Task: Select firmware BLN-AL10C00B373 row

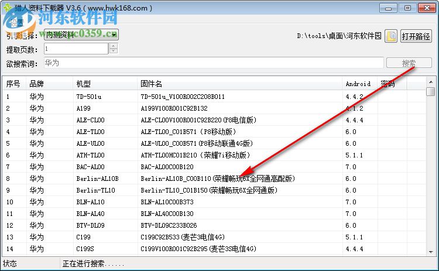Action: click(167, 202)
